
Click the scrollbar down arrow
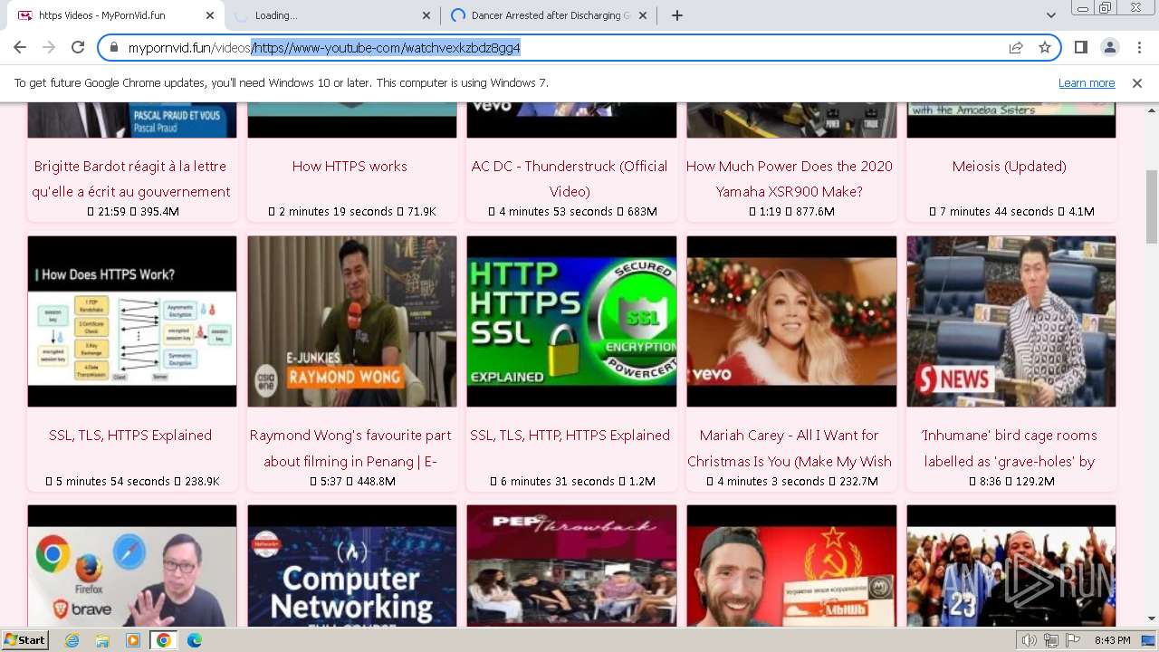coord(1152,619)
